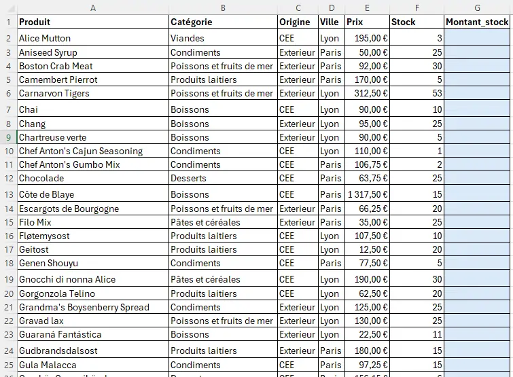This screenshot has height=377, width=513.
Task: Select Chef Anton's Gumbo Mix cell
Action: tap(93, 164)
